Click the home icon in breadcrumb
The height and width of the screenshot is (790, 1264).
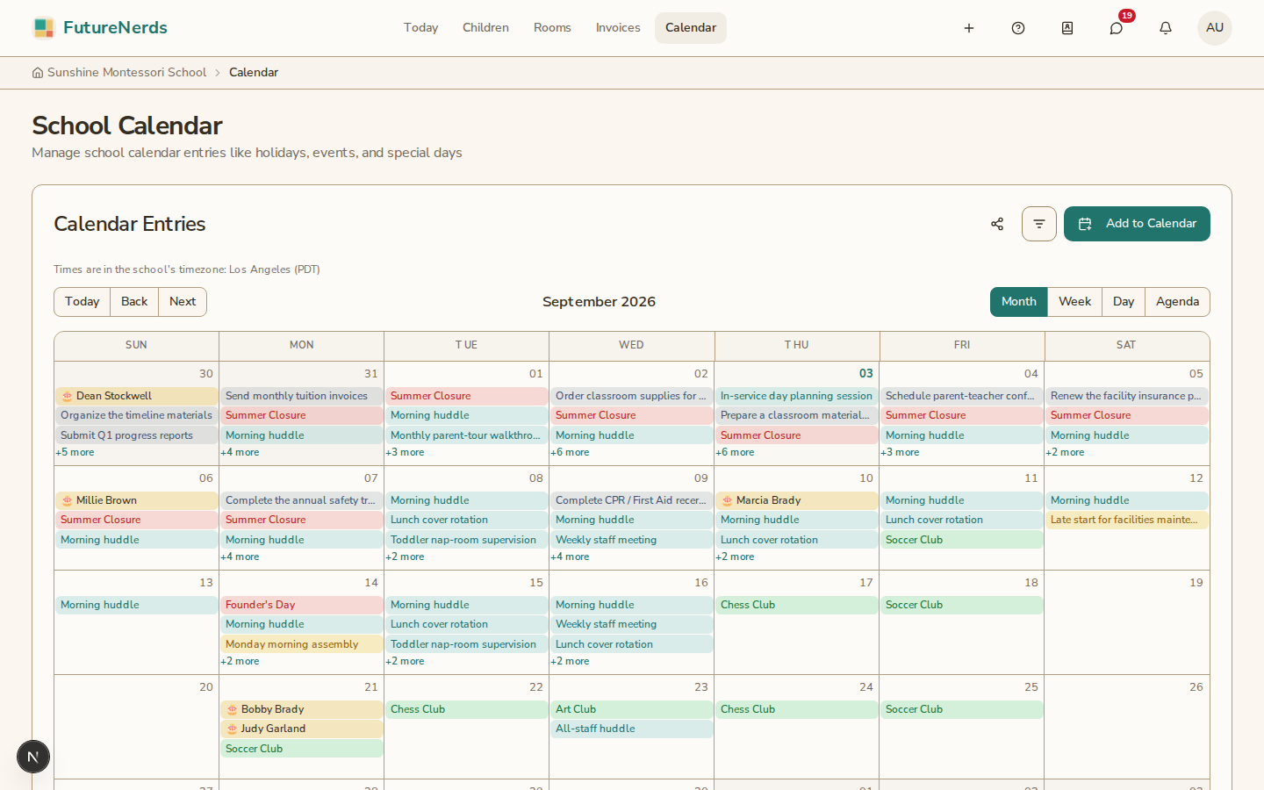(38, 73)
